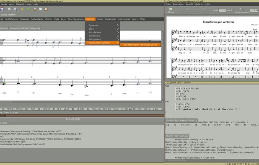The height and width of the screenshot is (165, 259).
Task: Expand the Dynamics submenu
Action: (102, 25)
